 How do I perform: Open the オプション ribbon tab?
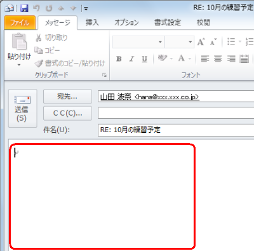point(126,22)
